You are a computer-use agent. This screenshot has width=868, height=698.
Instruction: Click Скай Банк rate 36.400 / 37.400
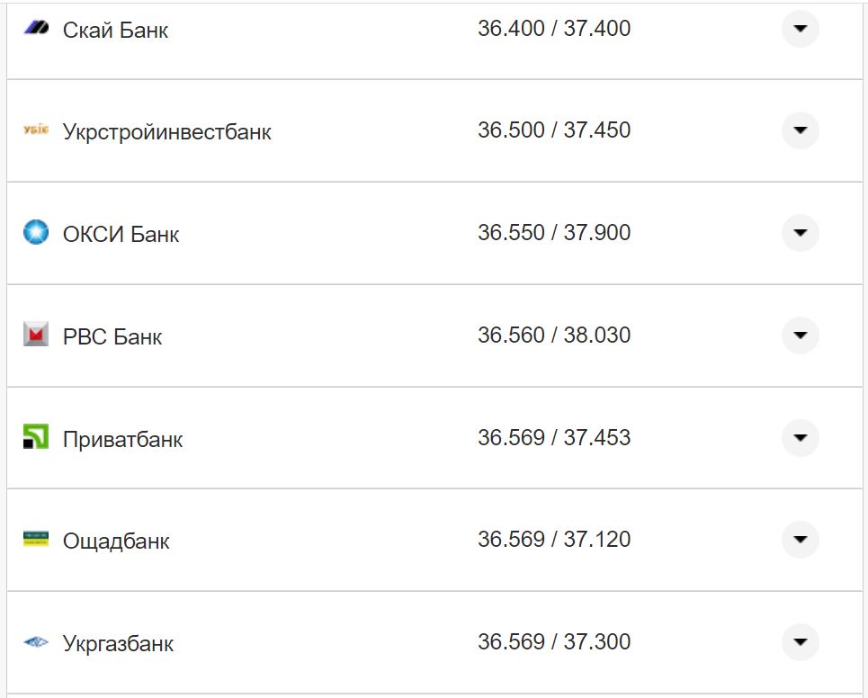554,29
